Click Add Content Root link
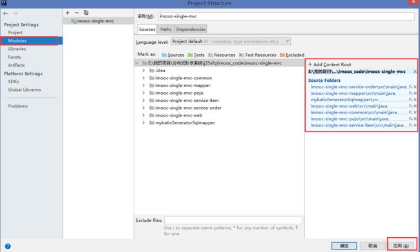420x252 pixels. 330,64
